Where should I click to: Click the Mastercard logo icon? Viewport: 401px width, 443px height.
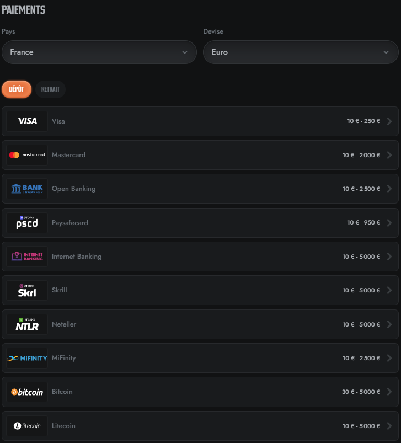click(x=27, y=155)
